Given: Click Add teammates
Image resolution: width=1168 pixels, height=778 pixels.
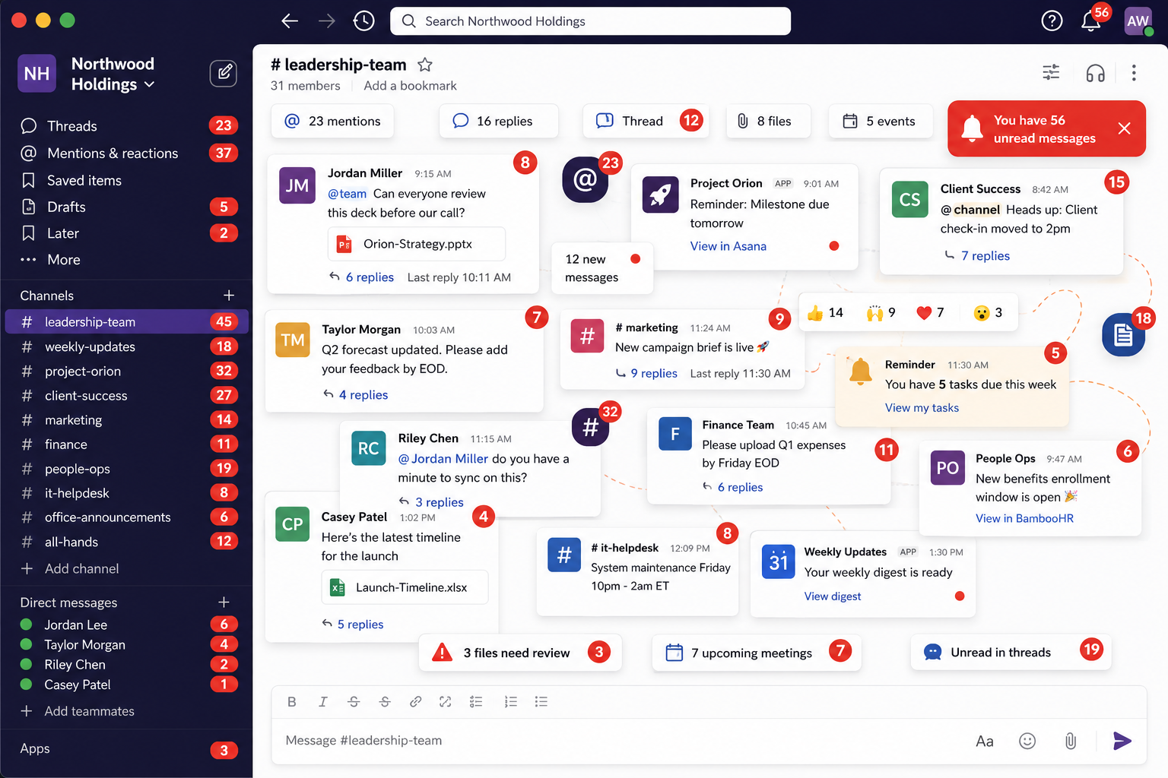Looking at the screenshot, I should 89,711.
